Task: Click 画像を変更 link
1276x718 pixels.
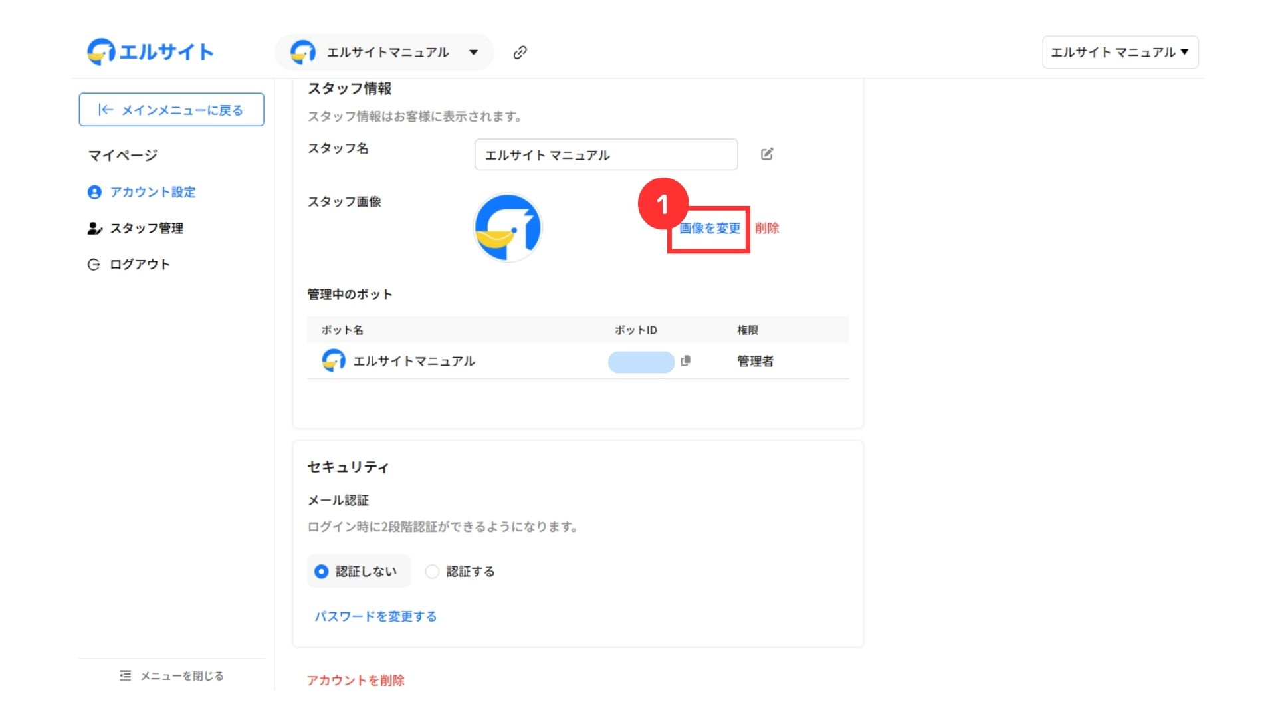Action: point(709,229)
